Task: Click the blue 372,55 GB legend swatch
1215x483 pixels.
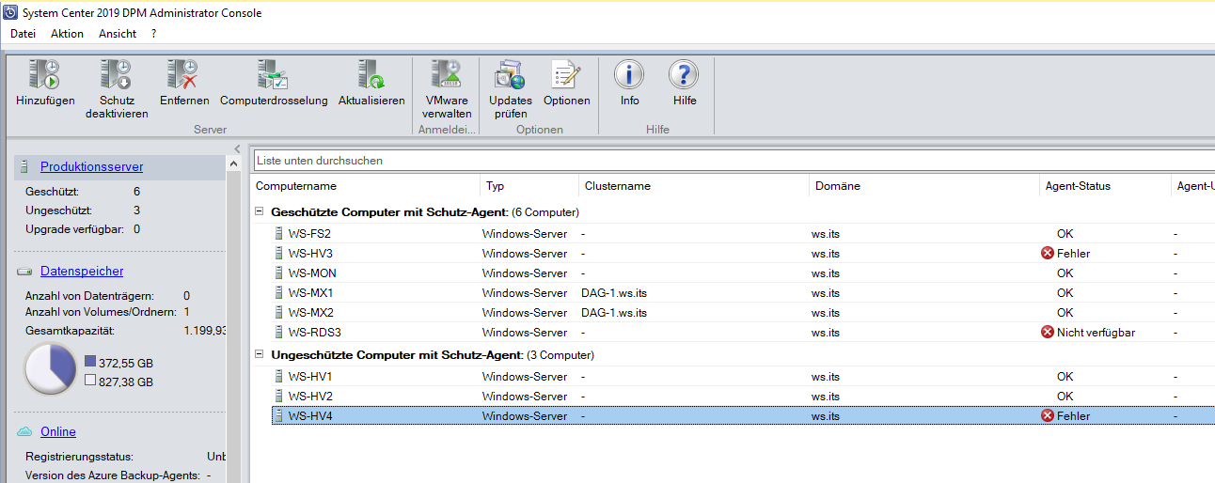Action: 90,361
